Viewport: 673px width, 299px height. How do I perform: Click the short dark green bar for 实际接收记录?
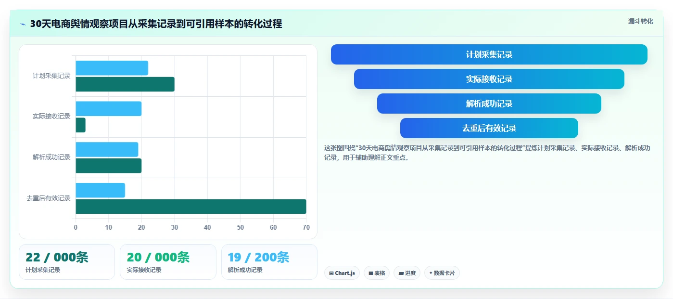(80, 125)
